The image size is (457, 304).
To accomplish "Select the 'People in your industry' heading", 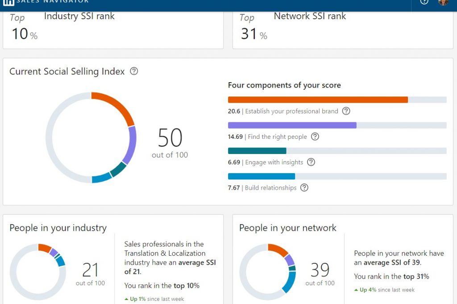I will tap(58, 228).
